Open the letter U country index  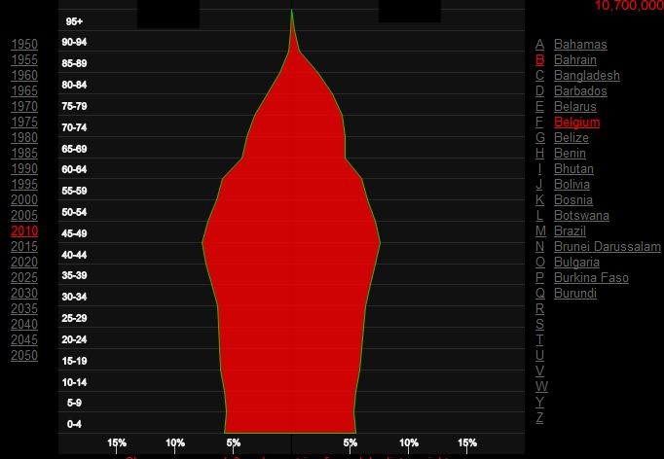(539, 355)
